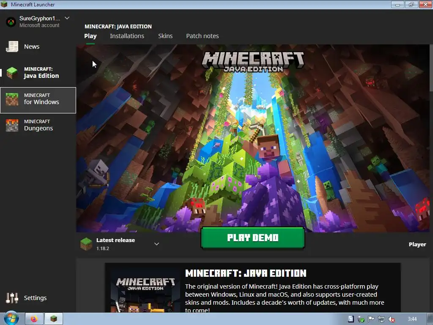Screen dimensions: 433x325
Task: Open Settings from the sidebar label
Action: [36, 298]
